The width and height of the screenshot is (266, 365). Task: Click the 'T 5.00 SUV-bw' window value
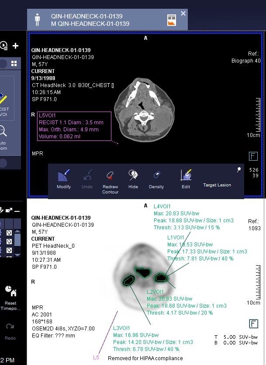click(236, 337)
